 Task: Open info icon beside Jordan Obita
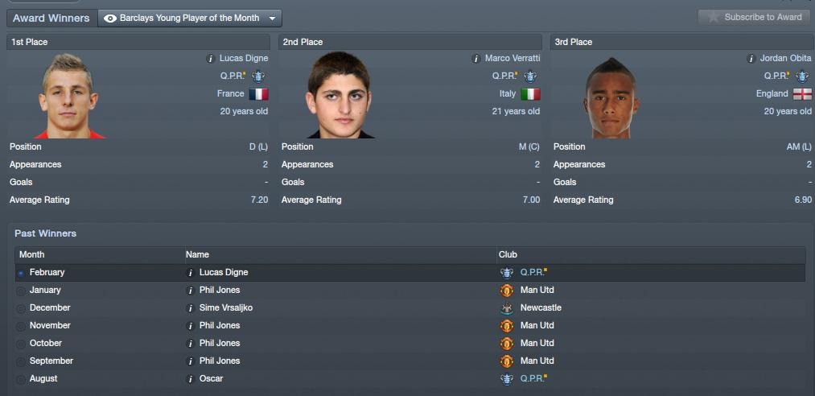click(751, 59)
